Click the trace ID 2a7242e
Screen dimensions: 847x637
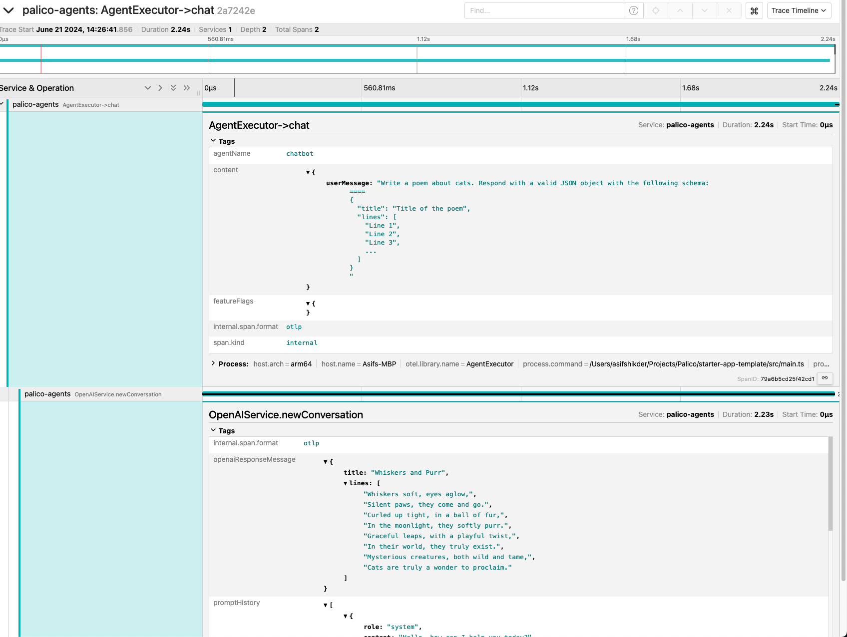(x=236, y=10)
